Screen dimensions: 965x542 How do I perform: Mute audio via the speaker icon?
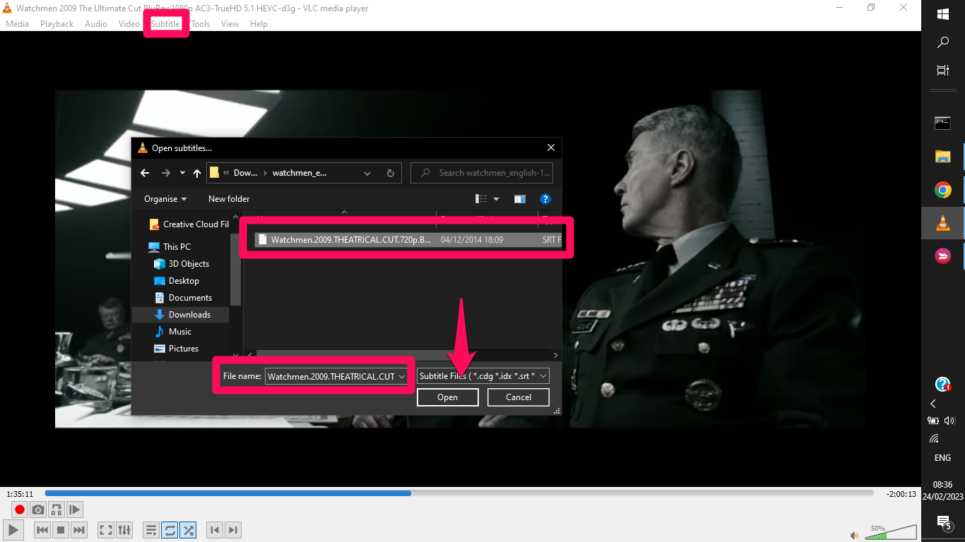pyautogui.click(x=855, y=535)
